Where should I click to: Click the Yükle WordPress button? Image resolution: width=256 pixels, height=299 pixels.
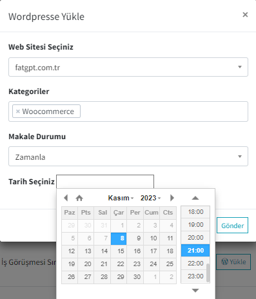[x=233, y=262]
